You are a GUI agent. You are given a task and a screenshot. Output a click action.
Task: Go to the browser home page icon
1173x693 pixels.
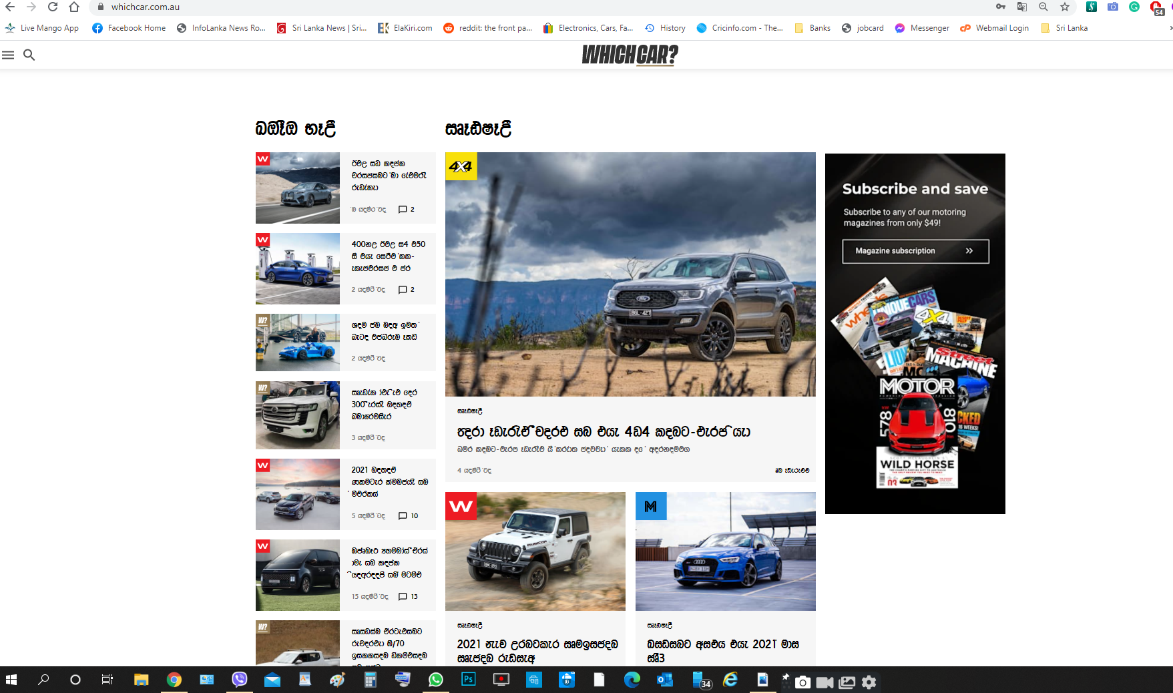click(x=74, y=7)
